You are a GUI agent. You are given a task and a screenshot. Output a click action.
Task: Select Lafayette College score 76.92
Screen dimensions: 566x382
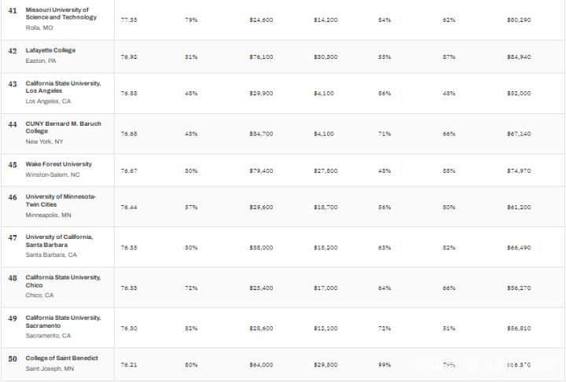click(129, 57)
